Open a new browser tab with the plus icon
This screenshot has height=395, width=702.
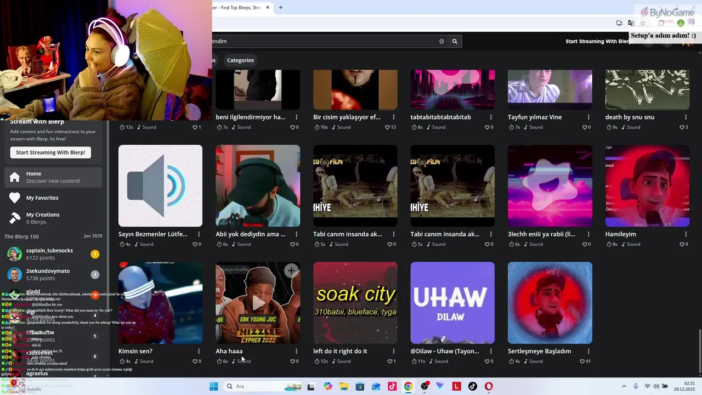pos(281,8)
